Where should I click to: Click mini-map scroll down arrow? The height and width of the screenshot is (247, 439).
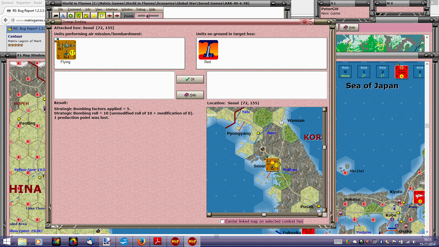(325, 210)
